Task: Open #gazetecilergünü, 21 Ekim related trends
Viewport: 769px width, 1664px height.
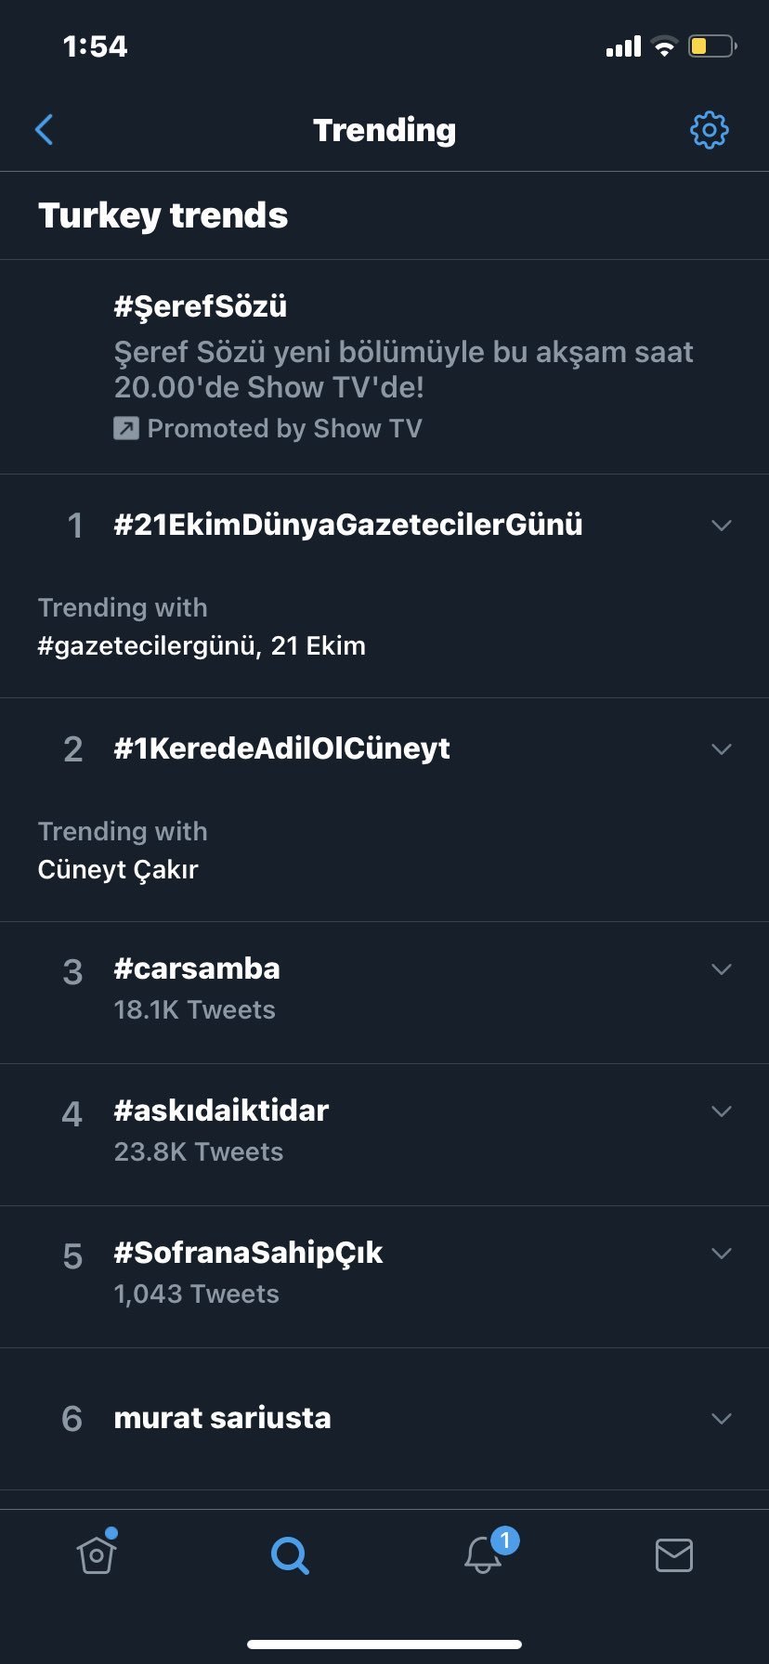Action: click(202, 645)
